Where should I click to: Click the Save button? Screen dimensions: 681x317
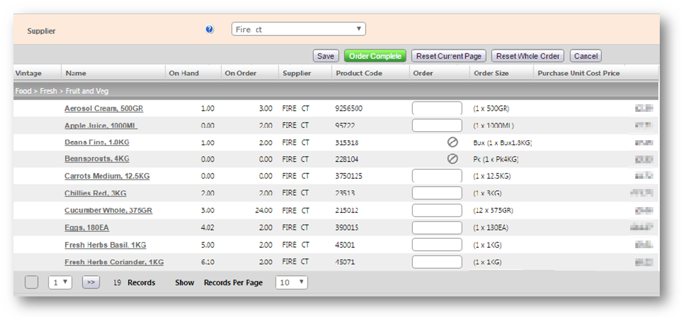(326, 56)
